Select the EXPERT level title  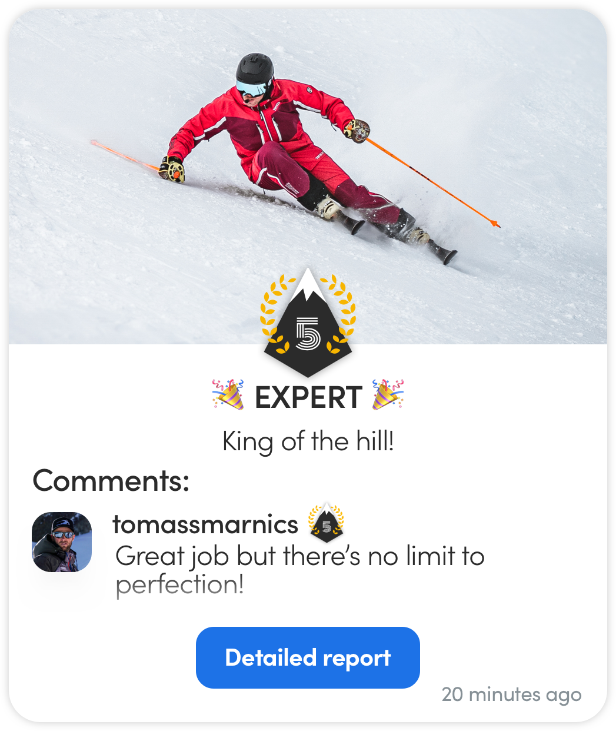point(308,397)
